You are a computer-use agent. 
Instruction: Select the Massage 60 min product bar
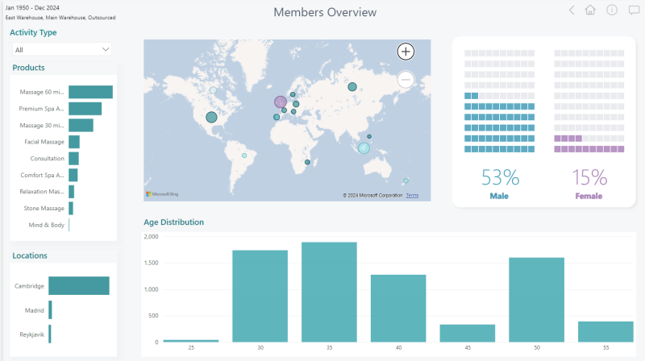point(90,92)
